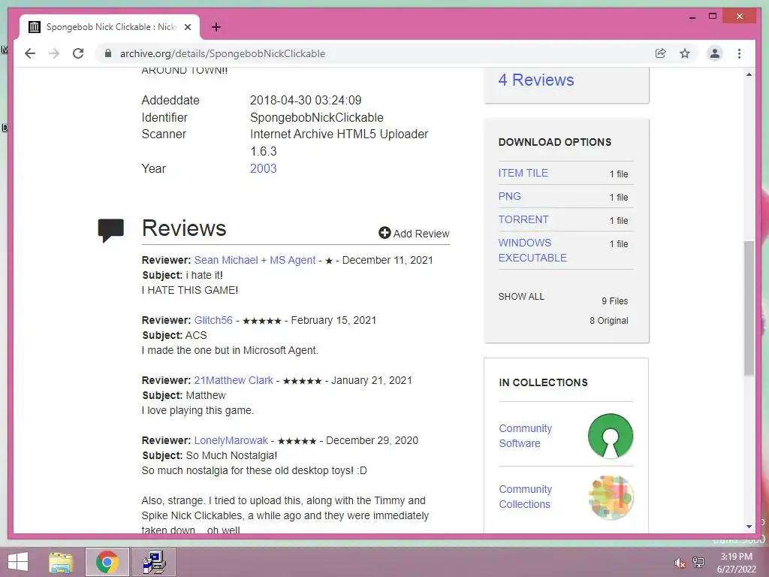769x577 pixels.
Task: Open the Chrome profile avatar
Action: pos(715,53)
